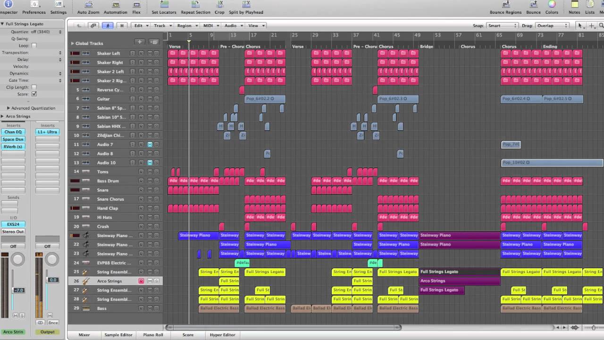
Task: Open the View local menu
Action: point(256,25)
